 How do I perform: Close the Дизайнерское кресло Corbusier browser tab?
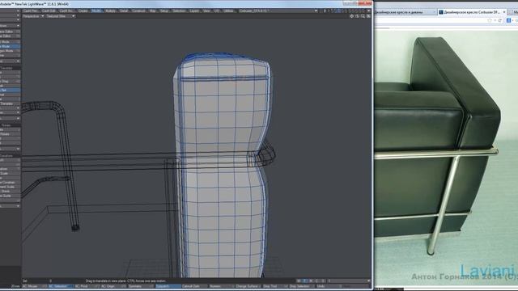tap(503, 12)
